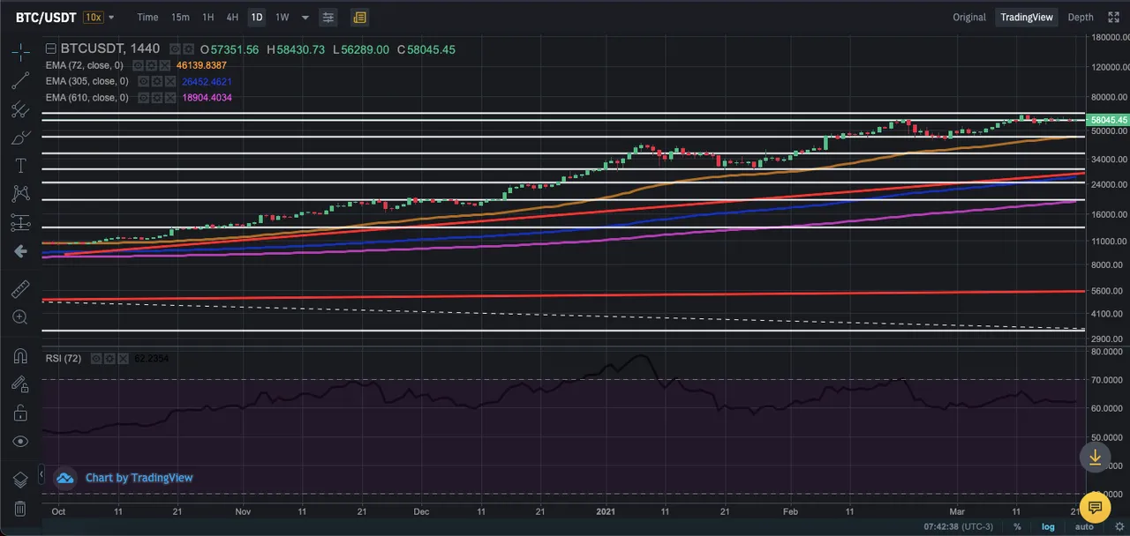
Task: Enable magnet mode snapping
Action: (20, 356)
